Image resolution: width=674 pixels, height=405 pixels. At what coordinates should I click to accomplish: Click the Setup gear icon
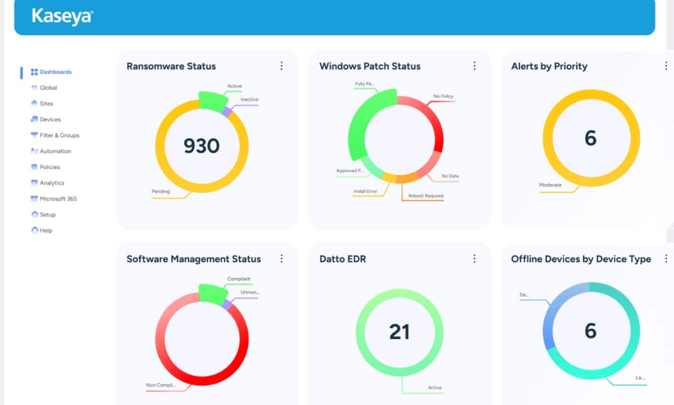(34, 215)
